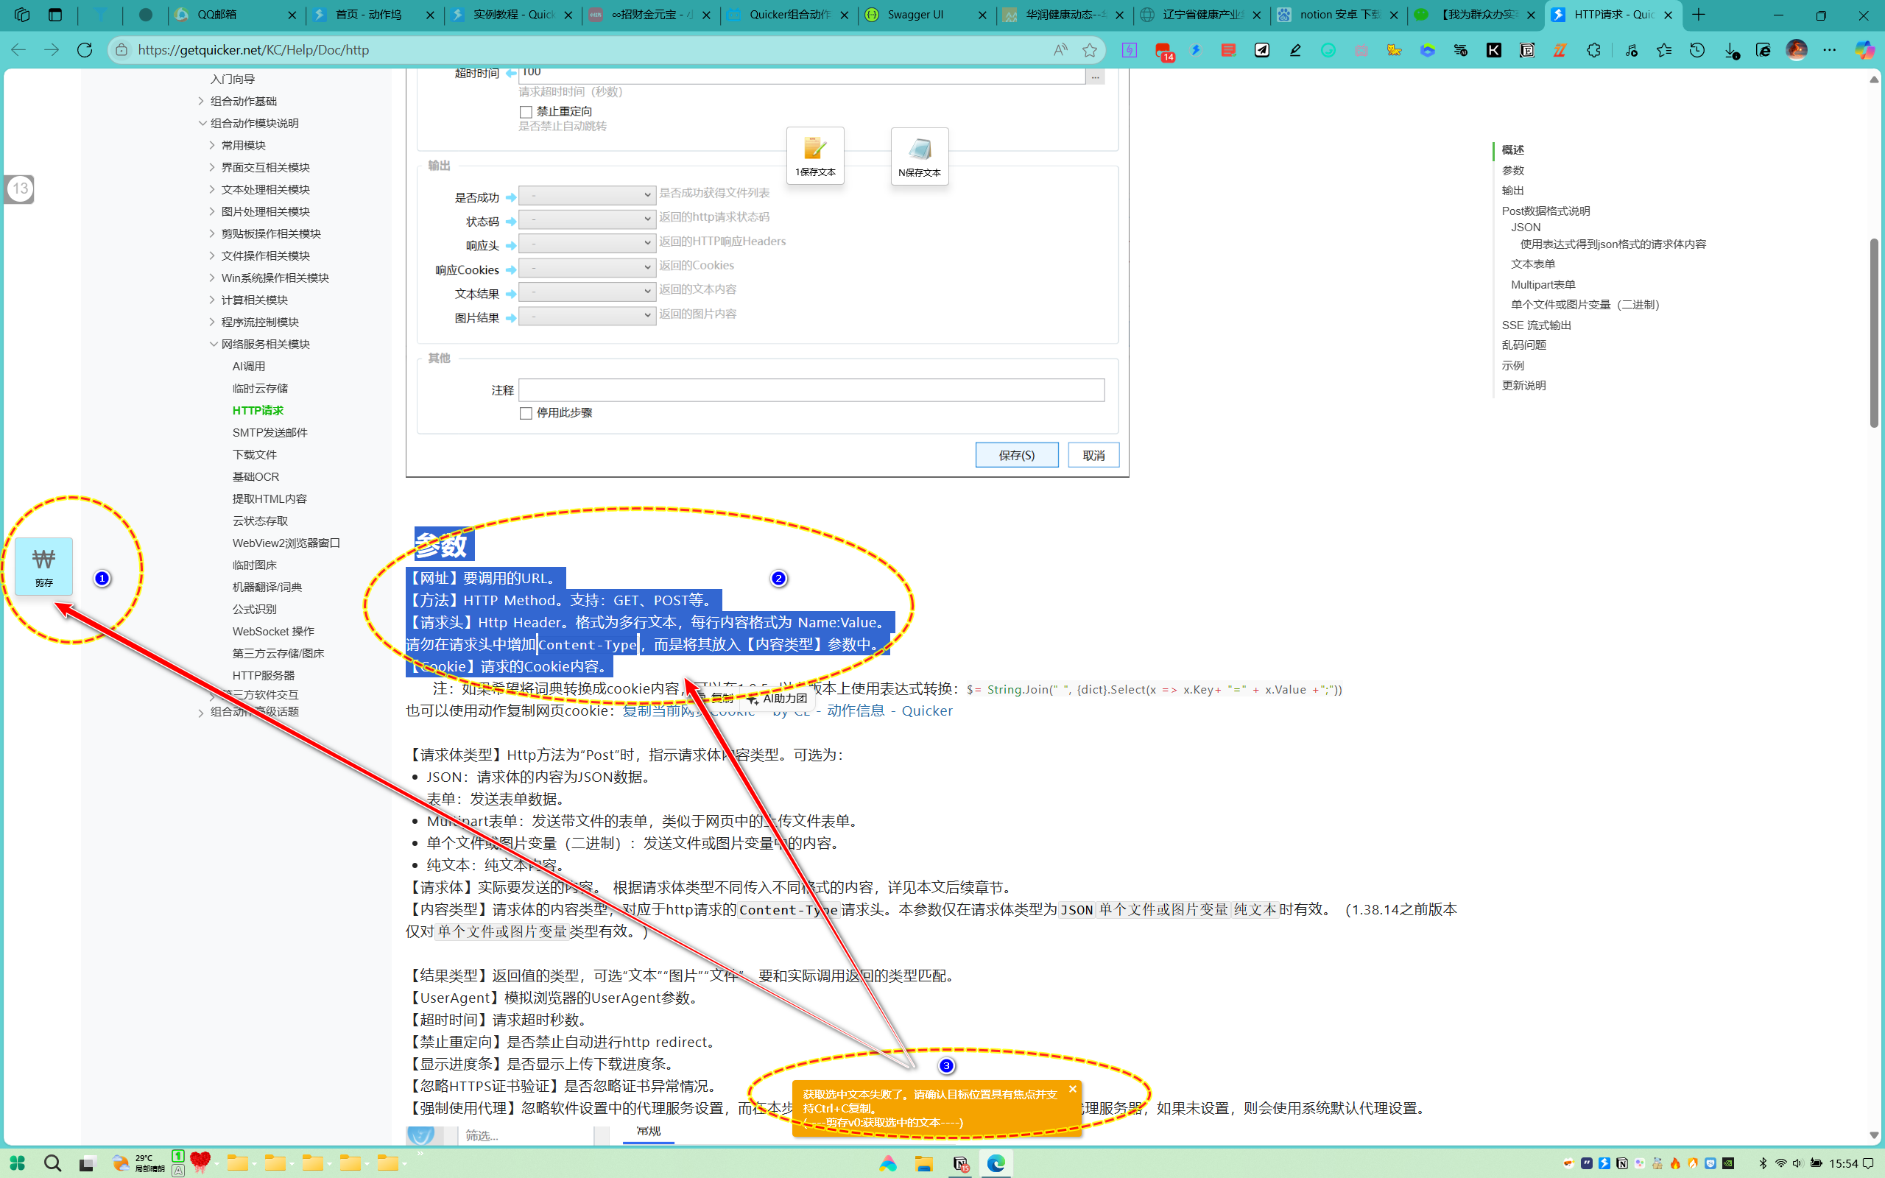Toggle the 停用此步骤 checkbox

pyautogui.click(x=526, y=413)
